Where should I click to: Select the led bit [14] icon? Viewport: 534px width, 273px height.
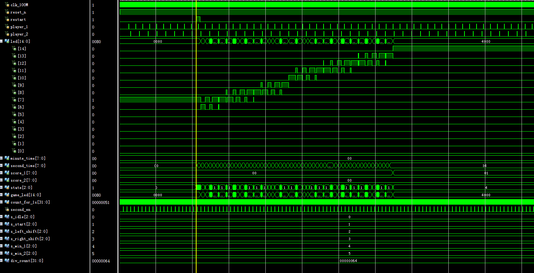(14, 49)
